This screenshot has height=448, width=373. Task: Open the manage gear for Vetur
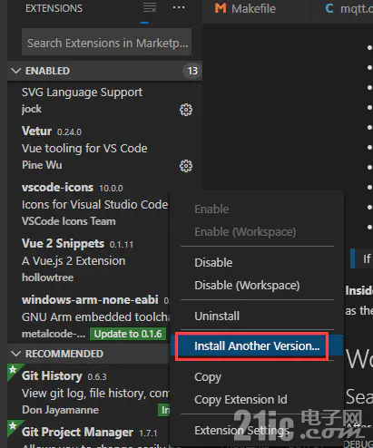point(186,166)
